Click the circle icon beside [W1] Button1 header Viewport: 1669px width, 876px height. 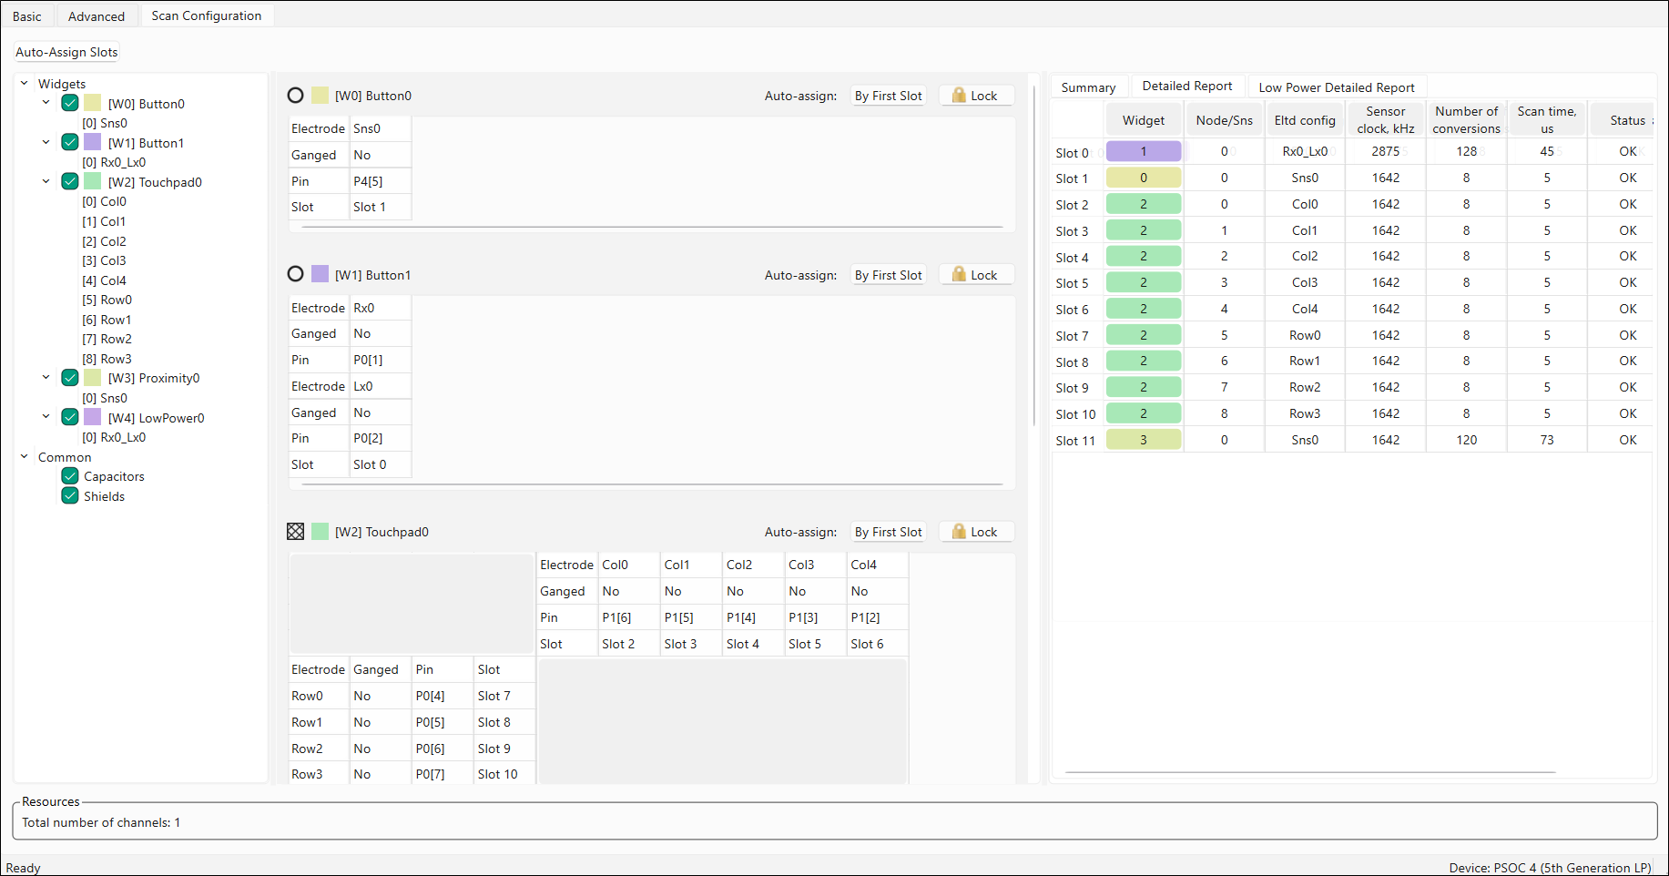(x=295, y=274)
